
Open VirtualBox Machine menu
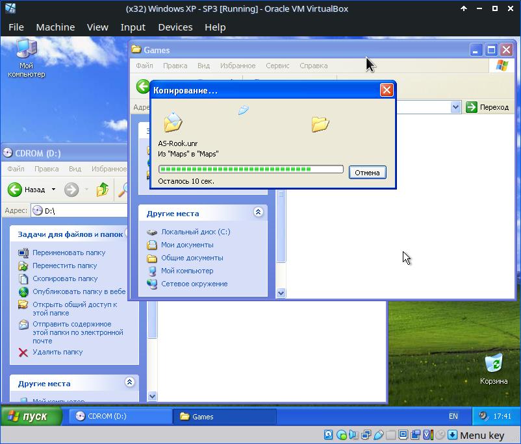coord(55,27)
